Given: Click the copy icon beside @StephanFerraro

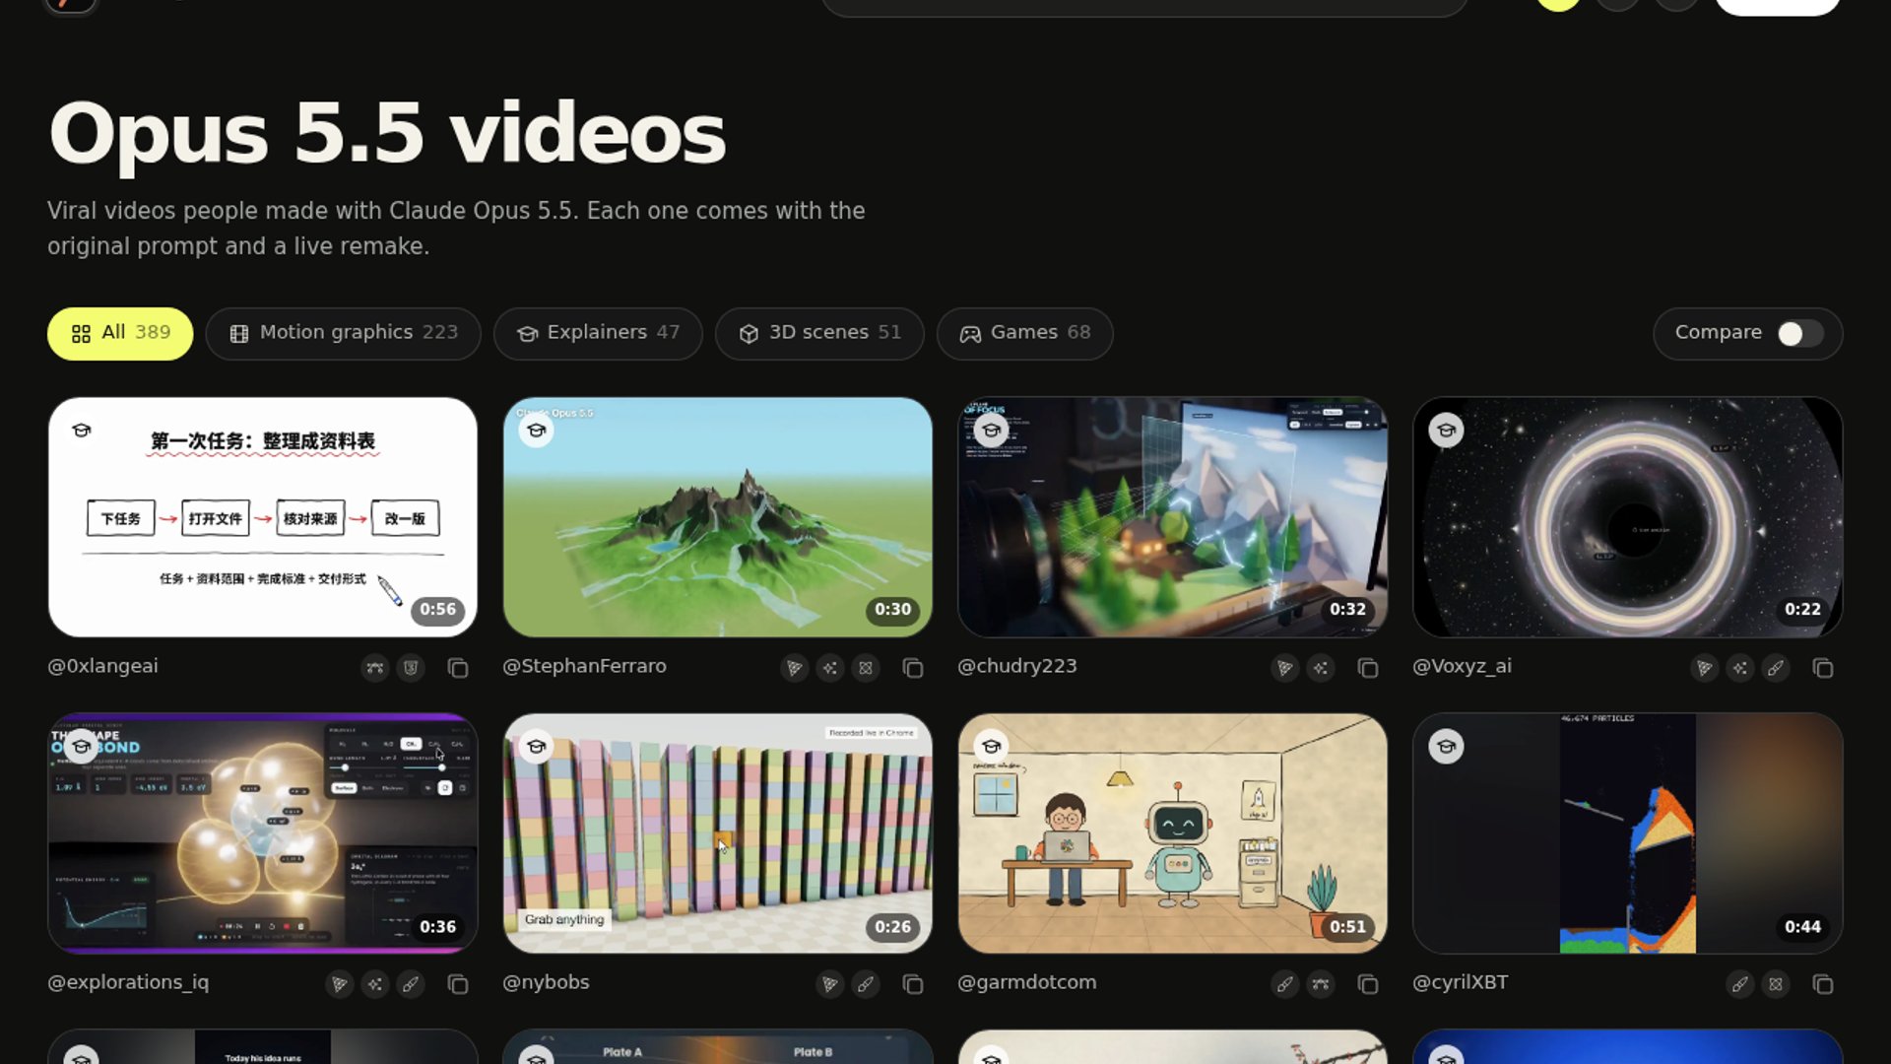Looking at the screenshot, I should [913, 668].
